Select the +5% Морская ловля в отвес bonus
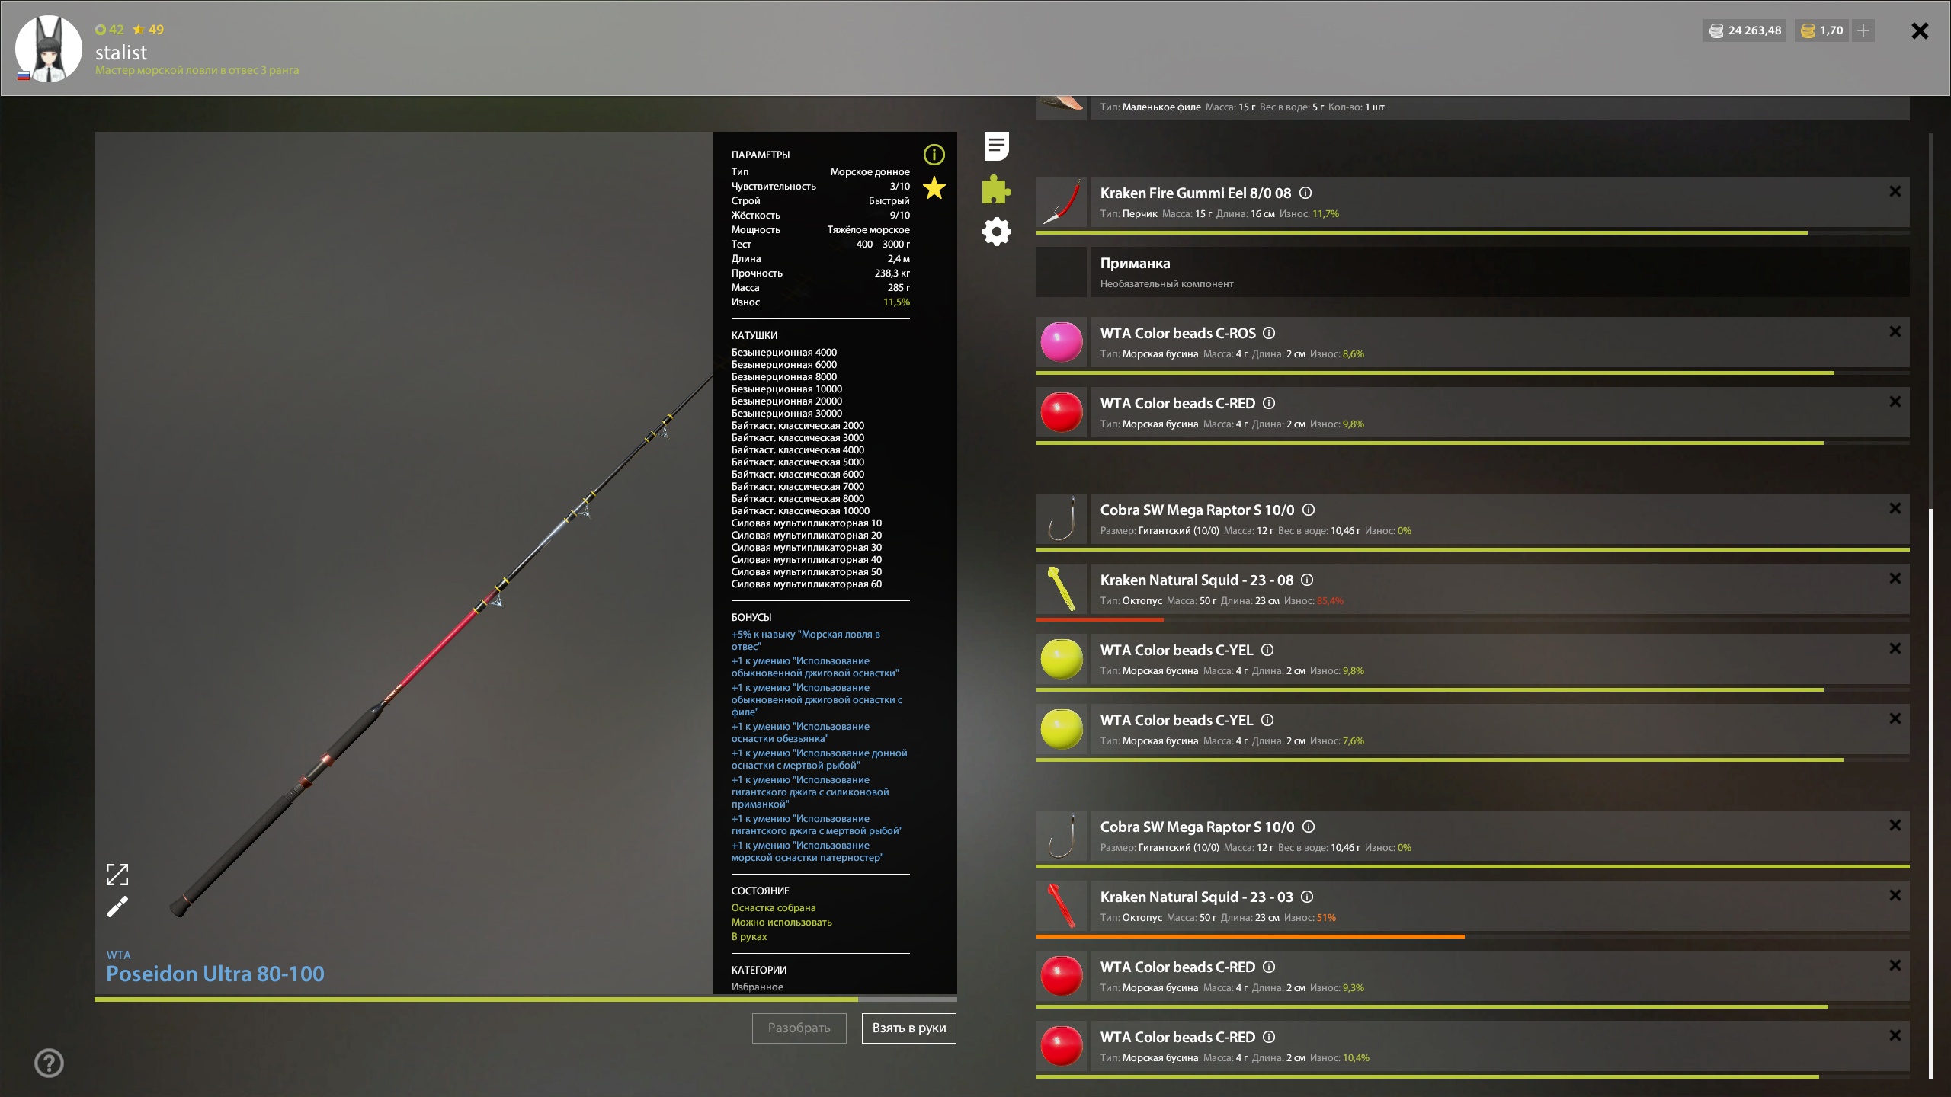 pos(806,640)
